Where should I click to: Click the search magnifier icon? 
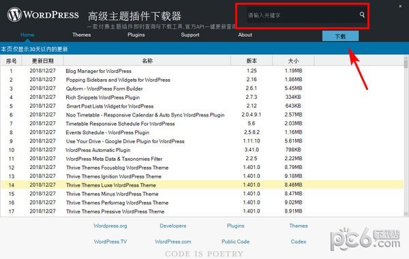pyautogui.click(x=362, y=14)
